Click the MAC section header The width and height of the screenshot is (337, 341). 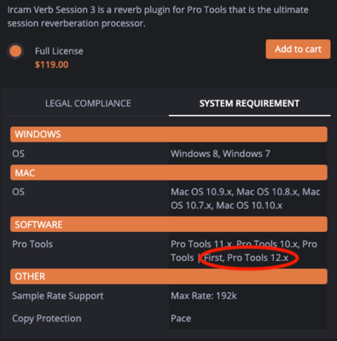pos(169,173)
